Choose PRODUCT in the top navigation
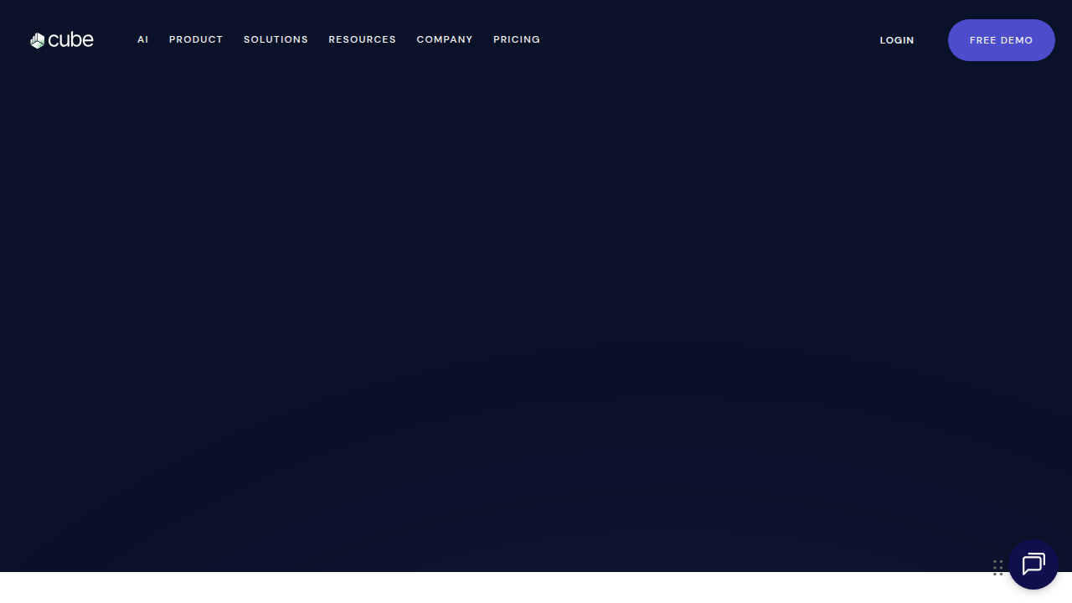This screenshot has height=603, width=1072. (x=196, y=39)
